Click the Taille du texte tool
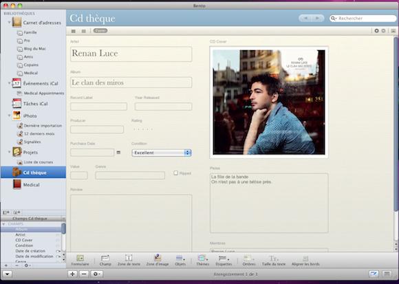 (274, 259)
